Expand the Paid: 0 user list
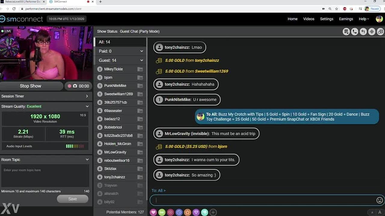Image resolution: width=385 pixels, height=216 pixels. pyautogui.click(x=141, y=51)
